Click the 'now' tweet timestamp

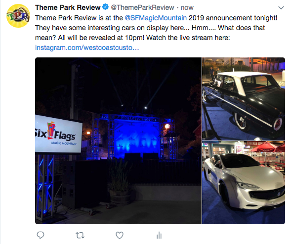[x=187, y=7]
